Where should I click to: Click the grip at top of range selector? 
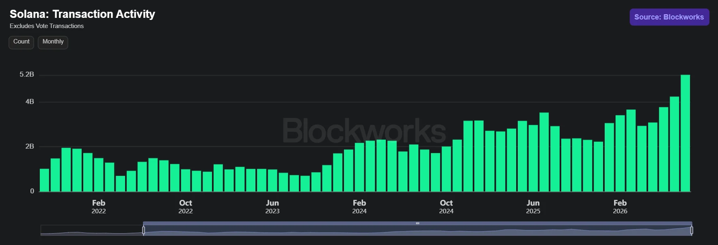tap(417, 223)
